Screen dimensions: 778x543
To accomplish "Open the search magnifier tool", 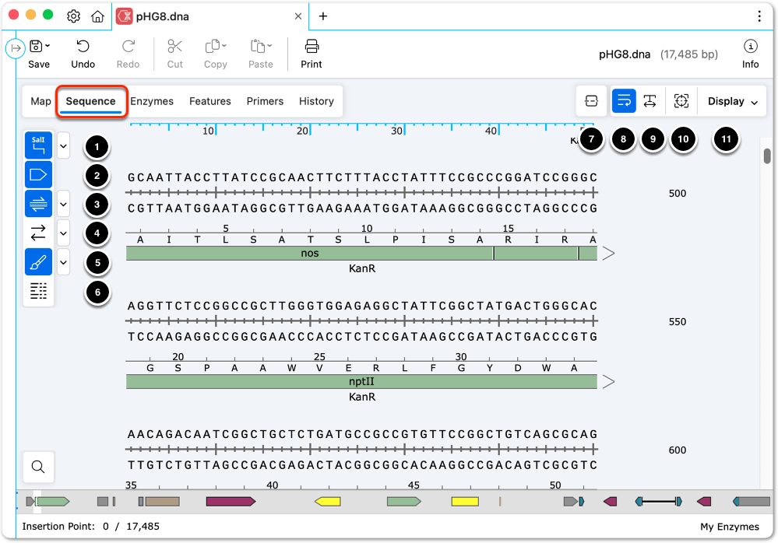I will tap(38, 467).
